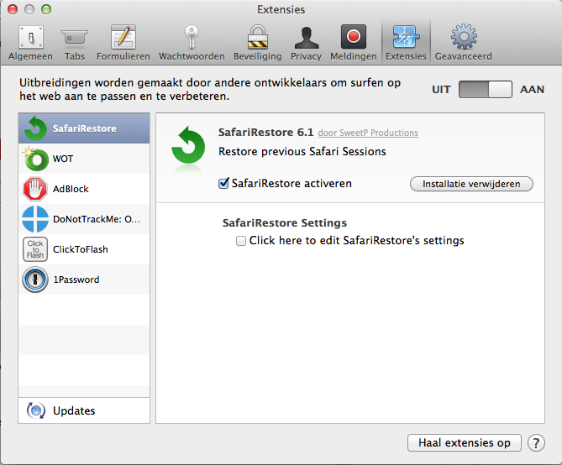The image size is (562, 465).
Task: Click the UIT label
Action: click(x=441, y=89)
